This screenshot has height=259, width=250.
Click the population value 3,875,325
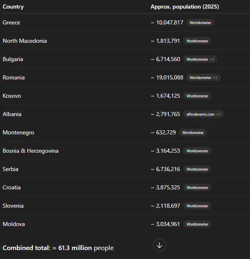168,188
